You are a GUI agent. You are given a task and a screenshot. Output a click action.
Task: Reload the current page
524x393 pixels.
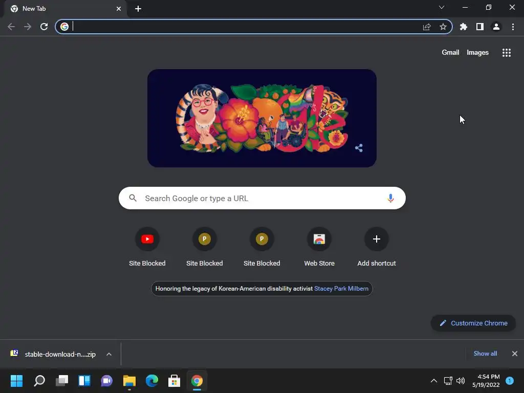pos(44,27)
